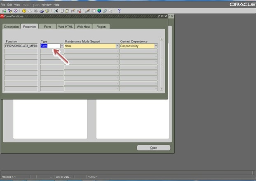Click the Function field PERWSHRG-403_MEDI
The image size is (256, 181).
[21, 46]
